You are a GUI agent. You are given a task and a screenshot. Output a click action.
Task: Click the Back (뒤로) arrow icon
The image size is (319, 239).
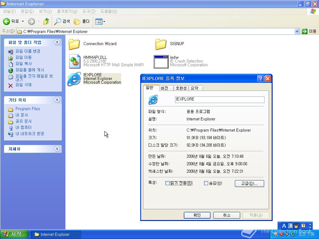pyautogui.click(x=7, y=21)
